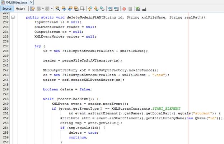224x144 pixels.
Task: Click the 'try' keyword
Action: tap(38, 46)
